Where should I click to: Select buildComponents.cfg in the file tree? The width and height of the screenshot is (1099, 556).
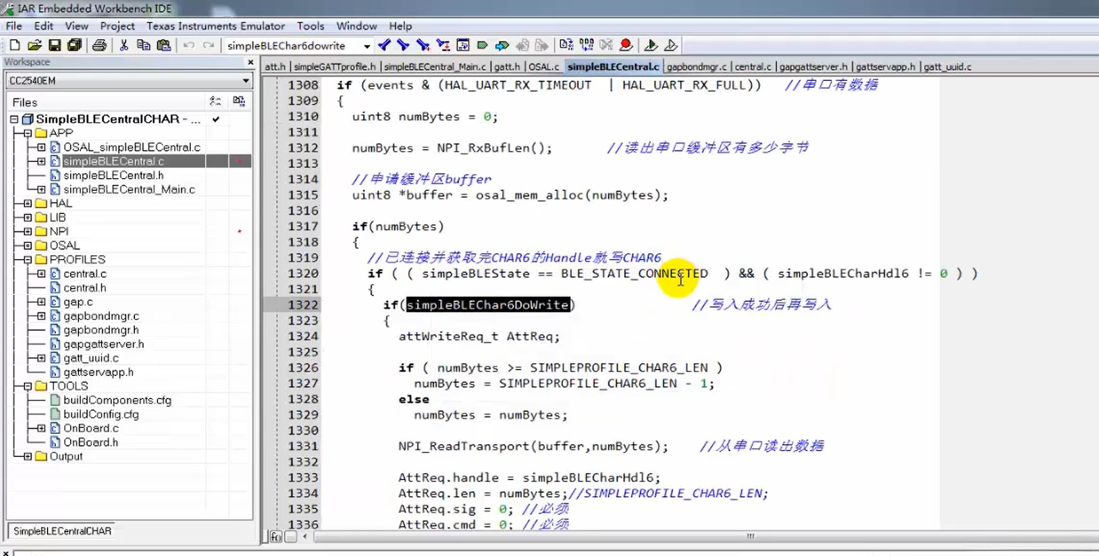[x=118, y=400]
